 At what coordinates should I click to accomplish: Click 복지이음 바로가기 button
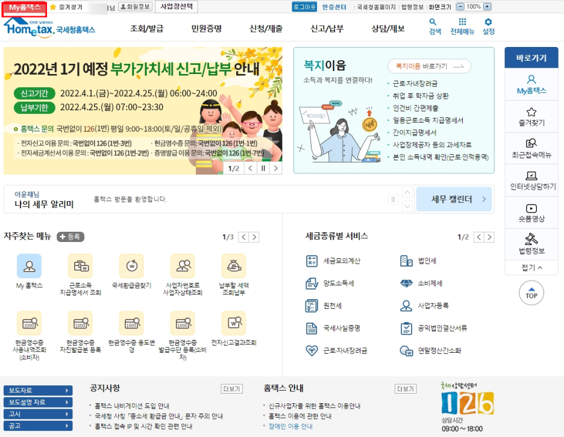pyautogui.click(x=429, y=66)
